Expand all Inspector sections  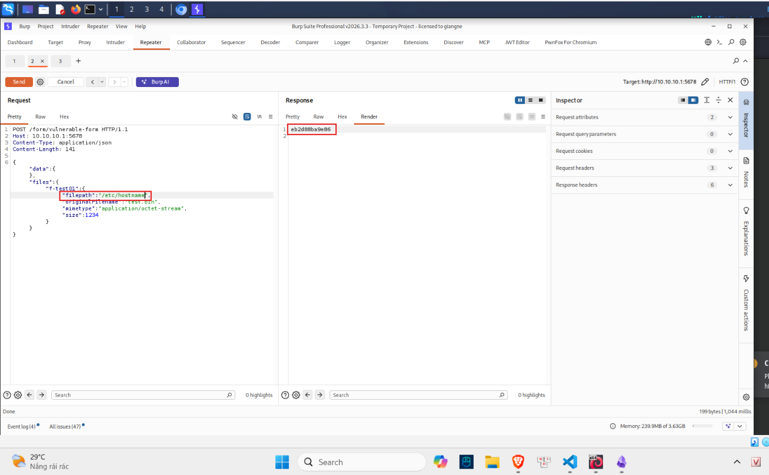click(x=707, y=100)
